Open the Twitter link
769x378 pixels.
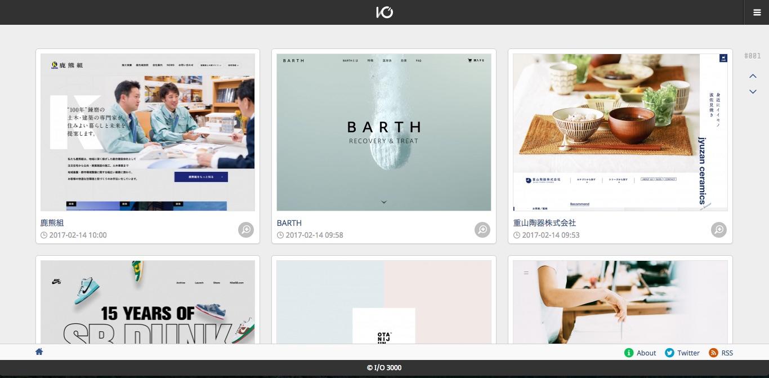pyautogui.click(x=688, y=353)
